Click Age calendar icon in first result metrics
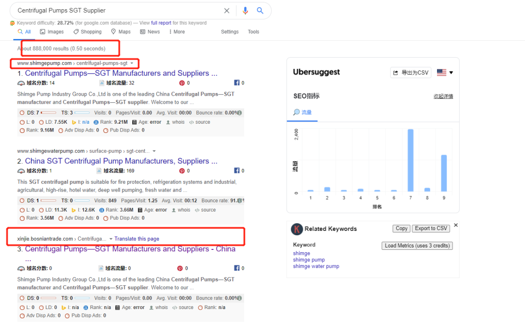This screenshot has width=525, height=328. pyautogui.click(x=135, y=122)
